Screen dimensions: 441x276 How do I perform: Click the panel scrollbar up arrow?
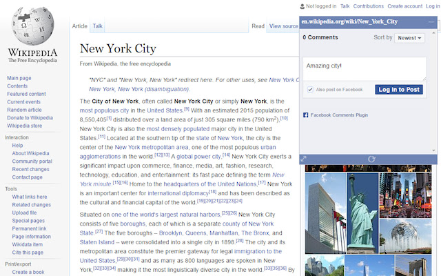pyautogui.click(x=433, y=33)
